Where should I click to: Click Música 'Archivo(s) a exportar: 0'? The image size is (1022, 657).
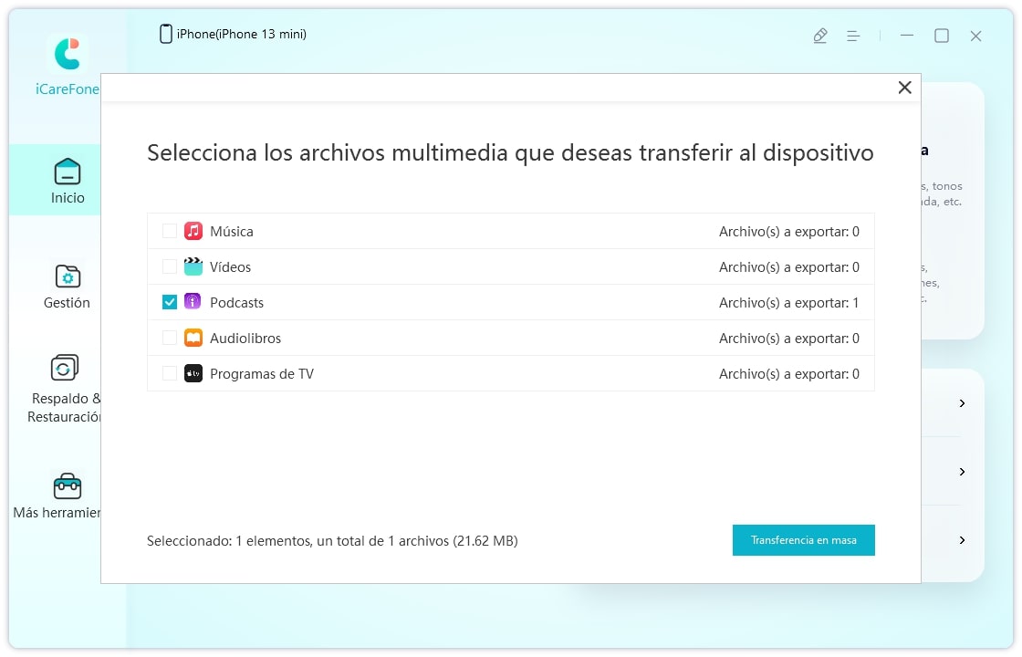pyautogui.click(x=788, y=232)
